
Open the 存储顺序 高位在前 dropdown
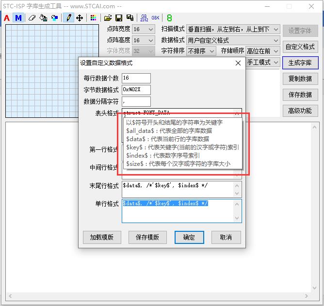262,51
